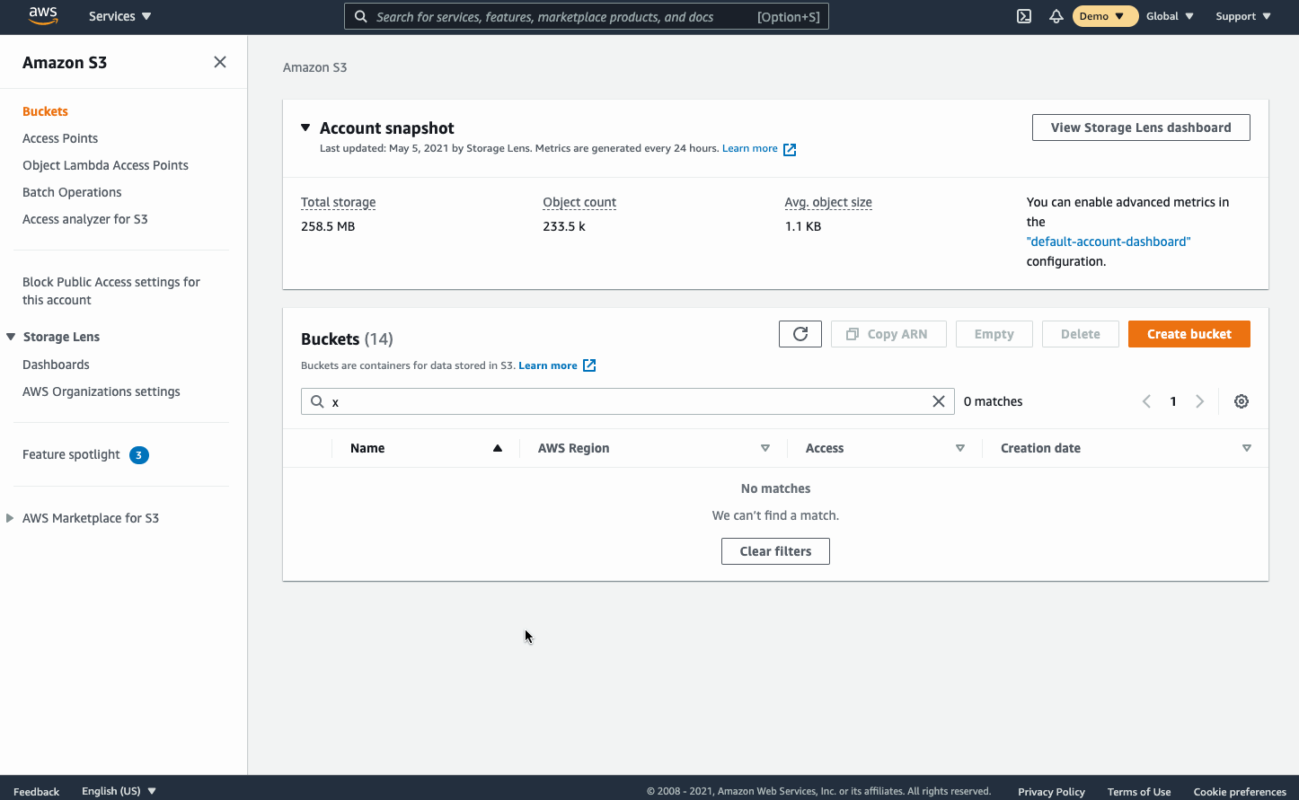
Task: Open AWS CloudShell from the top bar
Action: point(1023,15)
